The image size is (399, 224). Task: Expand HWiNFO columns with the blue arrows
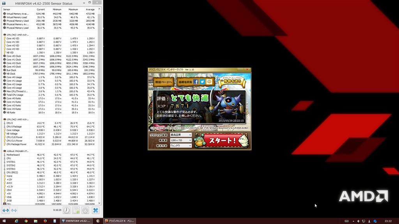click(5, 210)
